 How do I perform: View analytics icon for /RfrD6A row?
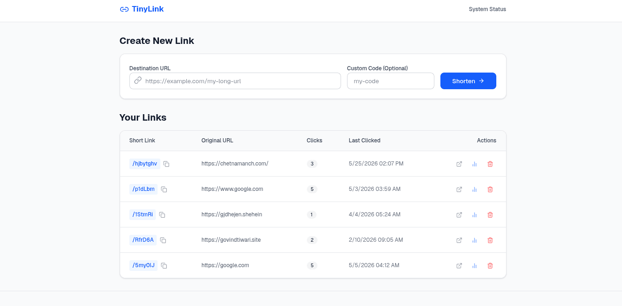[475, 240]
